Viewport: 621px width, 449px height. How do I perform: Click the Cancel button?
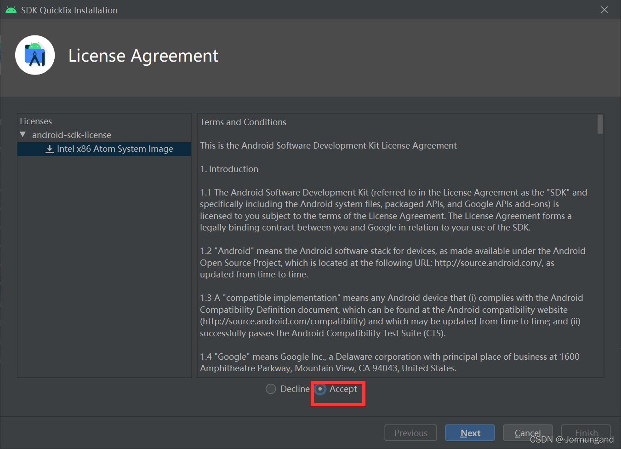point(528,433)
